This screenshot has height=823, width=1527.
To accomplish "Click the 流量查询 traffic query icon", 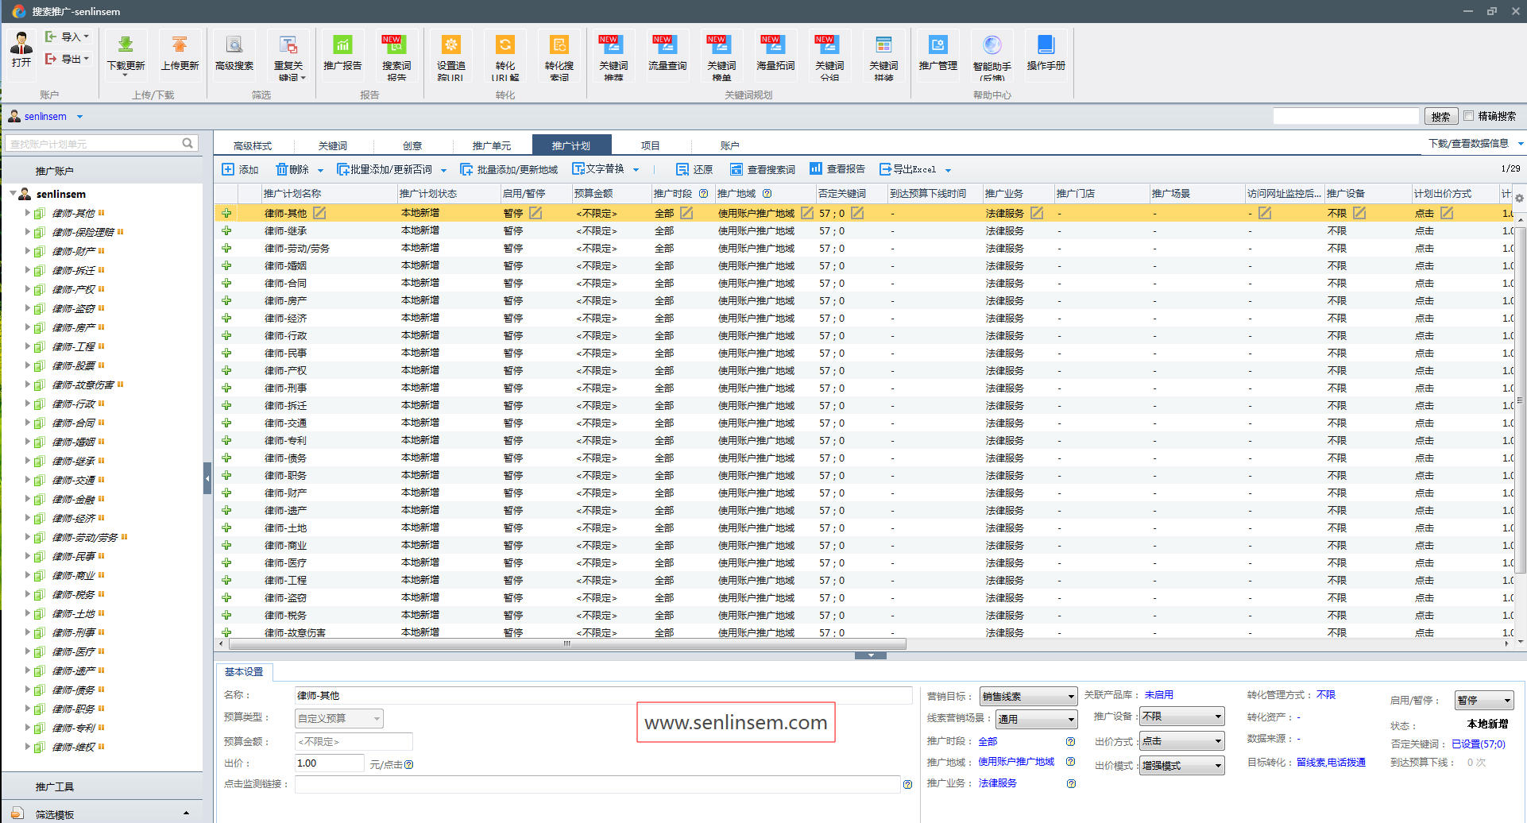I will [667, 46].
